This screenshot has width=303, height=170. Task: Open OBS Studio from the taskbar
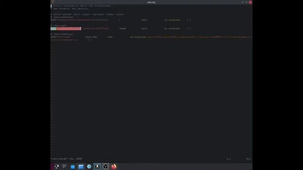(x=106, y=167)
